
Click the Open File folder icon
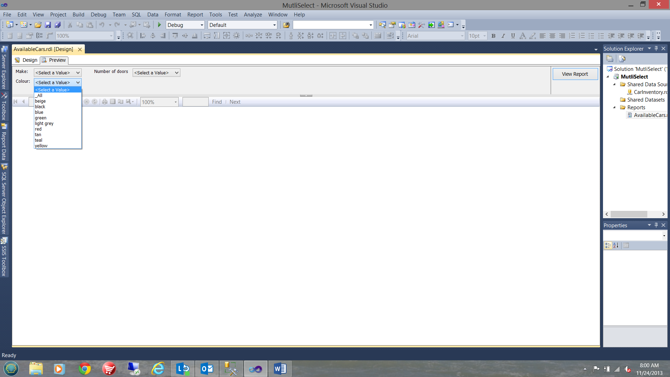[x=38, y=25]
